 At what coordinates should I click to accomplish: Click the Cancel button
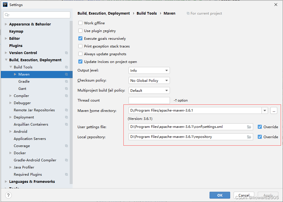(244, 195)
